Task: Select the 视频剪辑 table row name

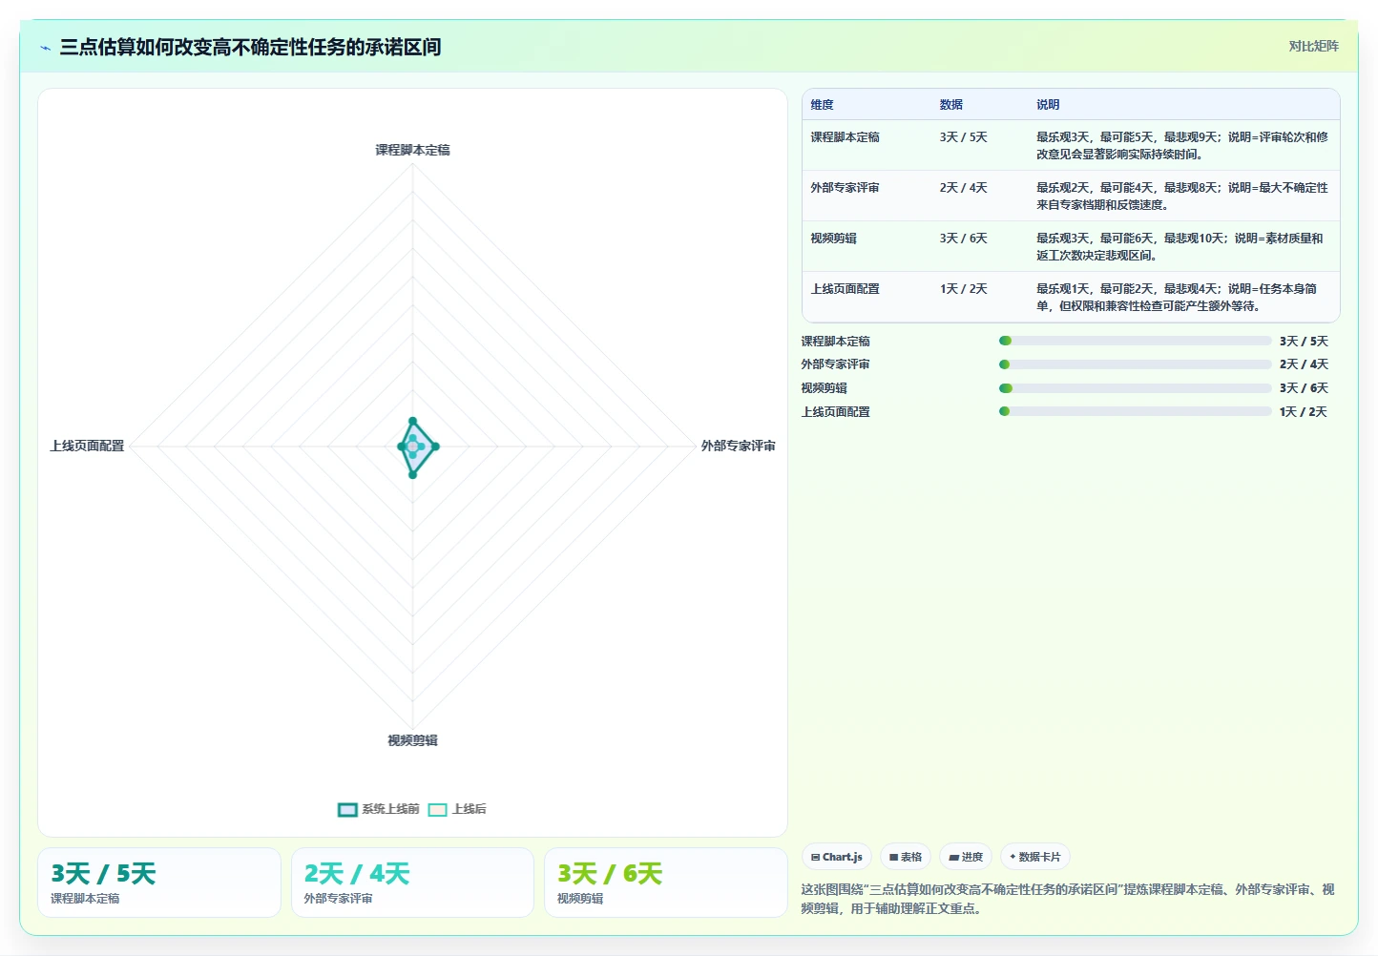Action: [x=833, y=239]
